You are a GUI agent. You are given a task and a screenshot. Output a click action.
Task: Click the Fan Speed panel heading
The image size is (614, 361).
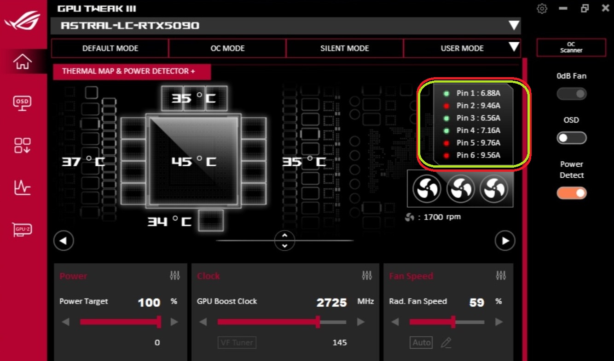click(x=411, y=276)
